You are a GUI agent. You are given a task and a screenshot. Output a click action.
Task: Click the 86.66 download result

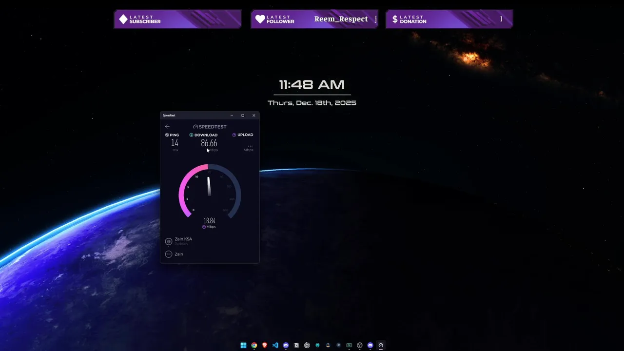click(209, 143)
